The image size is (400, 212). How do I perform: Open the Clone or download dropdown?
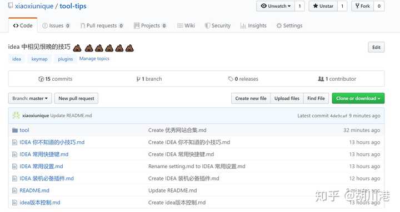coord(358,99)
